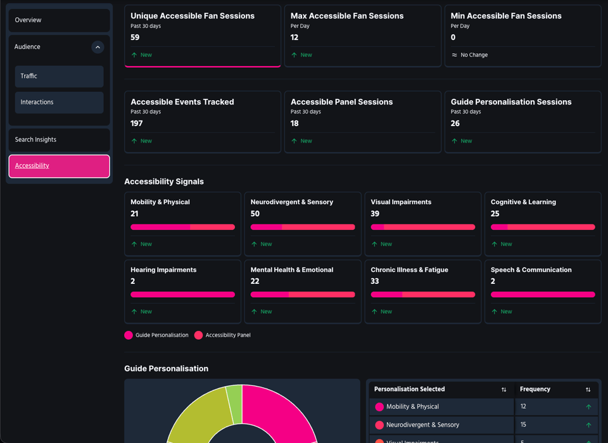
Task: Click the Guide Personalisation Sessions card
Action: point(522,122)
